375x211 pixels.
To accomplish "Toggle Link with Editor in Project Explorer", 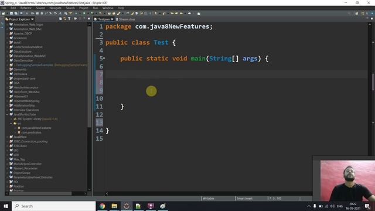I will click(x=65, y=19).
